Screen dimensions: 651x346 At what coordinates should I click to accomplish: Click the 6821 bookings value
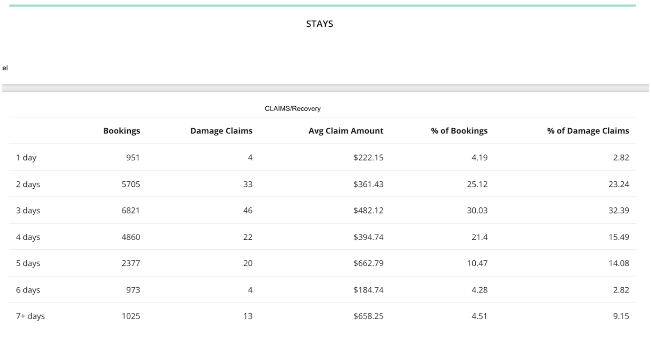pos(131,211)
